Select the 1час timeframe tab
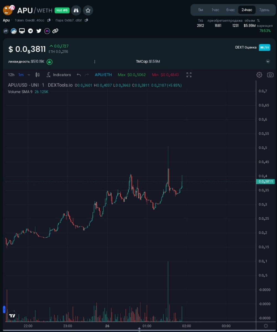 coord(216,10)
